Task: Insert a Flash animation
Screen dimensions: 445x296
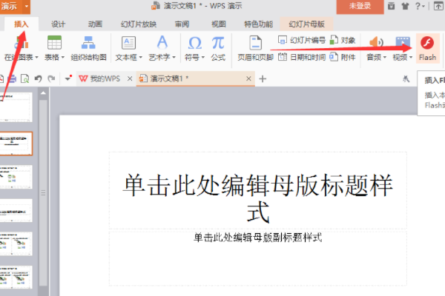Action: [x=427, y=48]
